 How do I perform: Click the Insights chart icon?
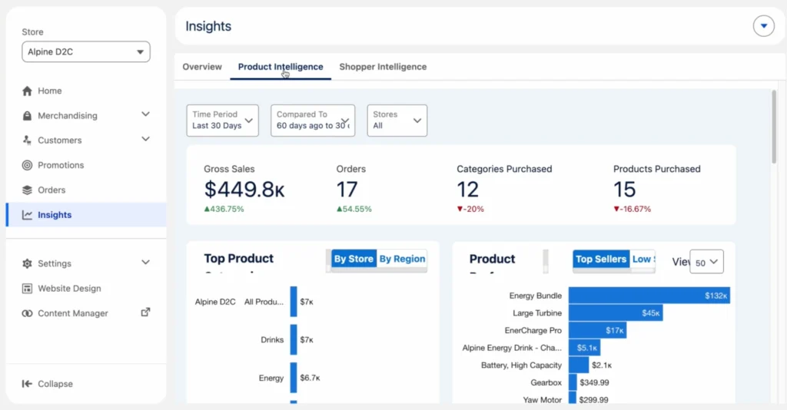(27, 214)
